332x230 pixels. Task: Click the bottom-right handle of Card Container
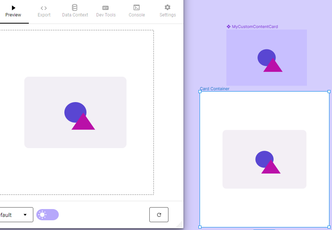329,227
